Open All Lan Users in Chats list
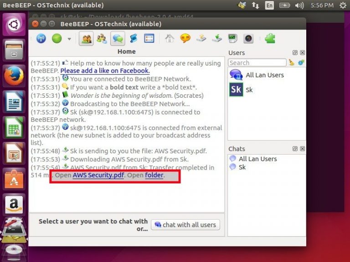The width and height of the screenshot is (350, 262). coord(267,159)
